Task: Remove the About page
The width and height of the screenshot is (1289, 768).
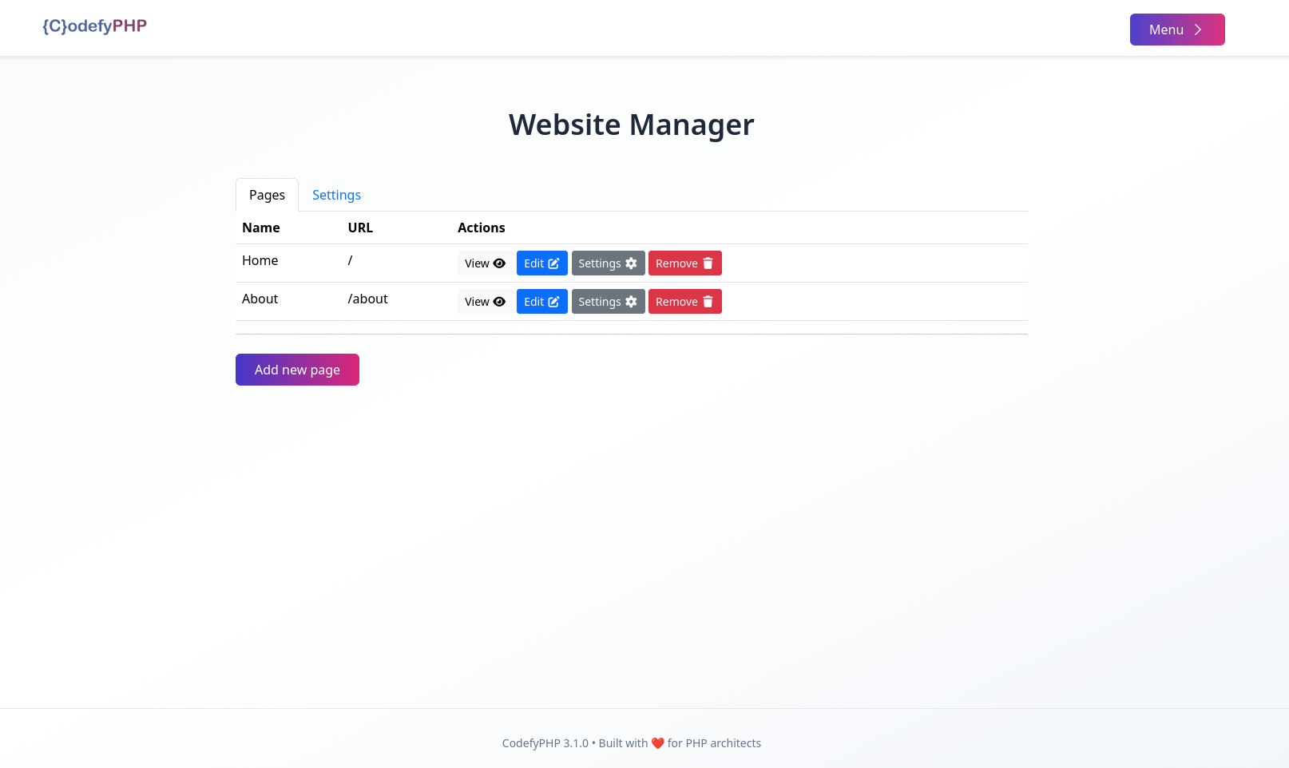Action: point(684,301)
